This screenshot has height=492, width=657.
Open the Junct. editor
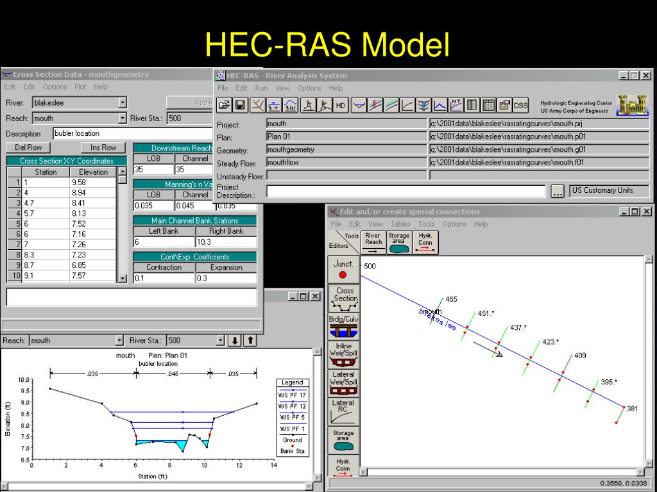pyautogui.click(x=343, y=270)
